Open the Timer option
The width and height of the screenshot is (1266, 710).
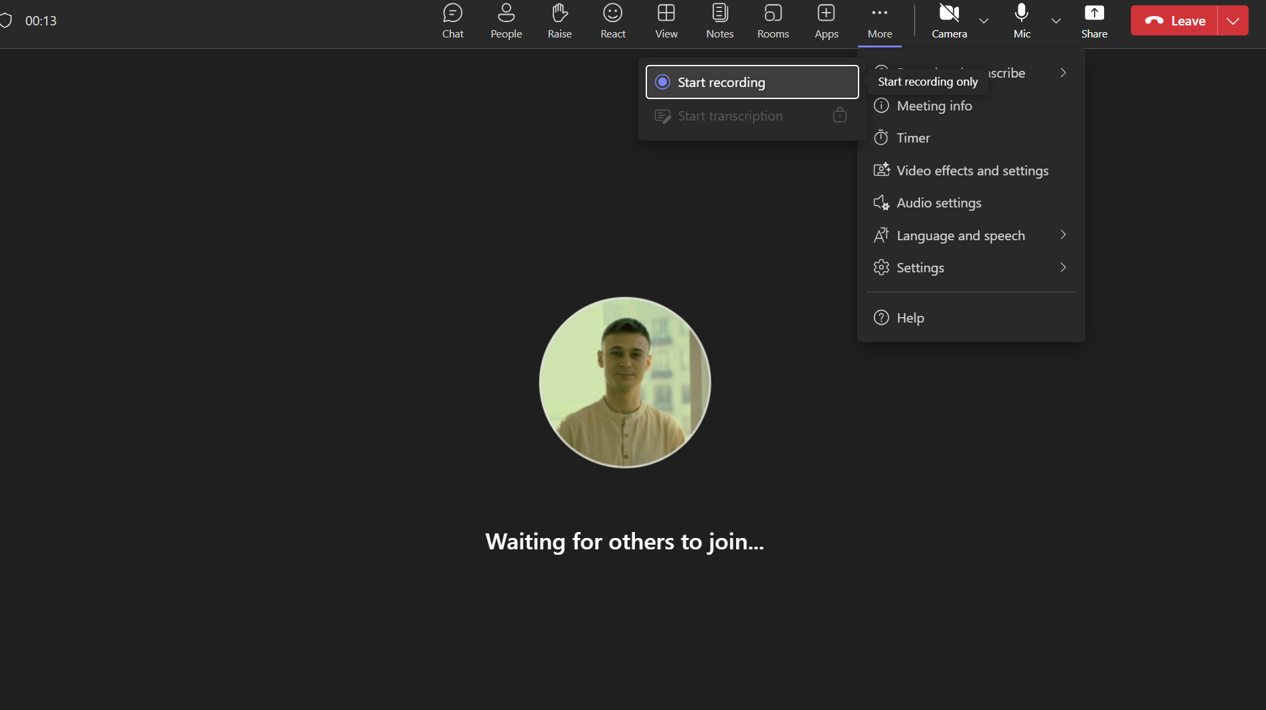pyautogui.click(x=913, y=138)
